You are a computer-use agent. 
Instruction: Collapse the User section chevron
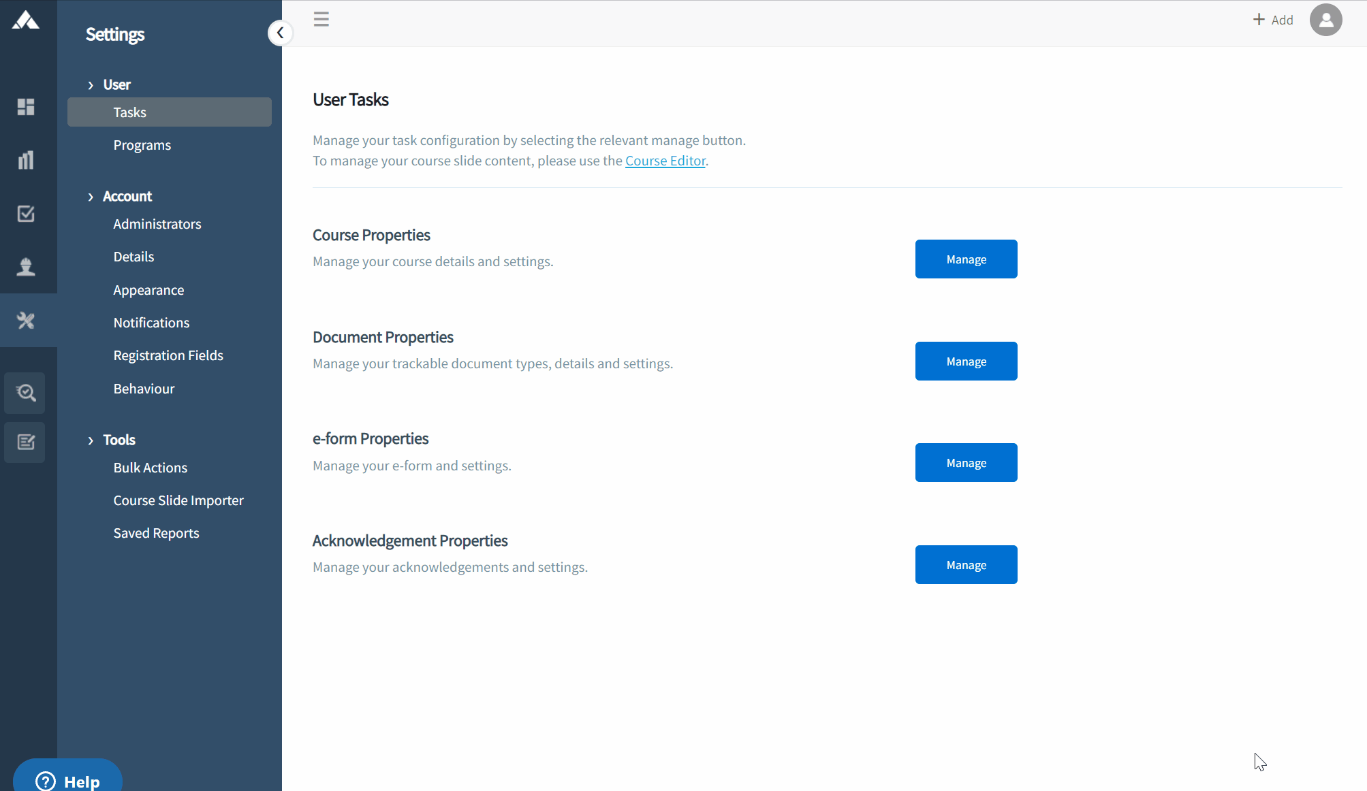pos(91,85)
